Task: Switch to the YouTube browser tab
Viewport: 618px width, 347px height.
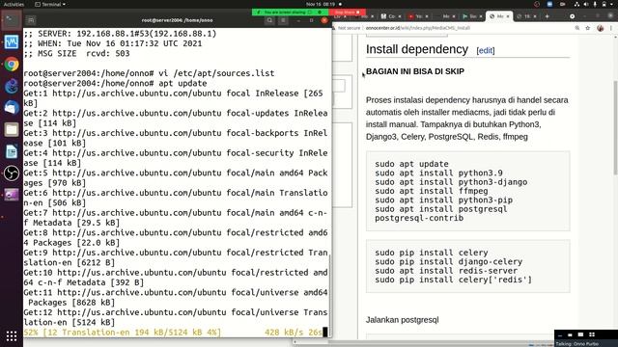Action: (418, 16)
